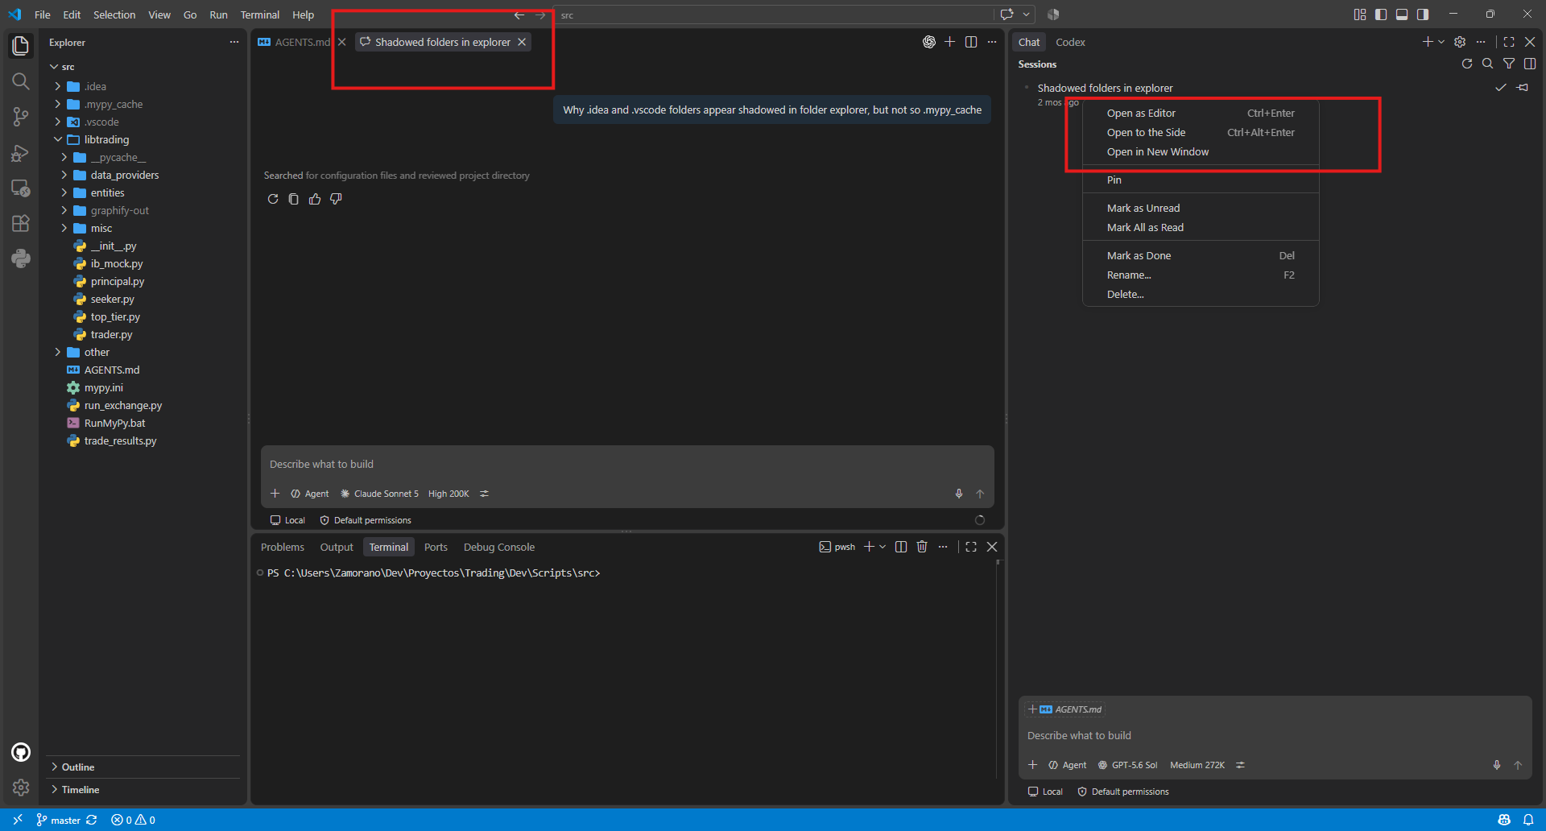Search the chat sessions

1488,64
